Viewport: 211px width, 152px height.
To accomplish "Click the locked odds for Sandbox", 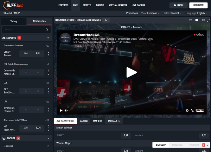I will coord(38,91).
